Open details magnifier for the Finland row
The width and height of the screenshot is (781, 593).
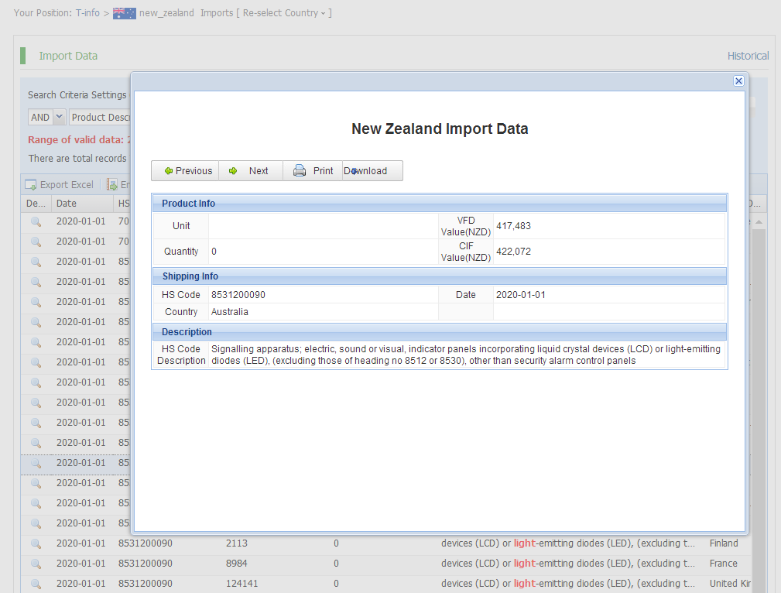pos(36,543)
